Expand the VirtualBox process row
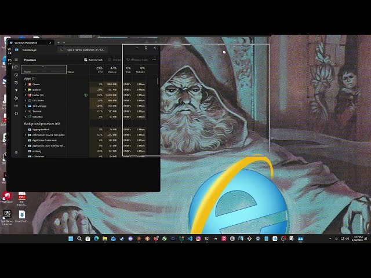 (x=26, y=117)
